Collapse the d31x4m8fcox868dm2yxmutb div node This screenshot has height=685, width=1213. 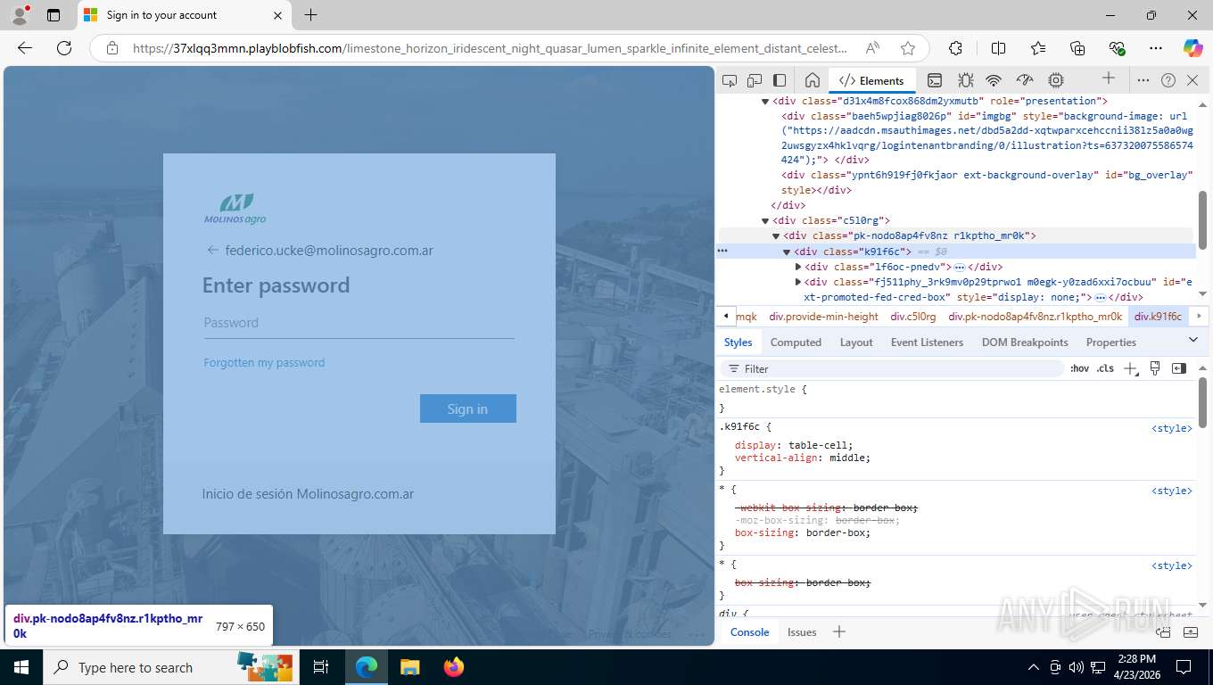coord(765,102)
